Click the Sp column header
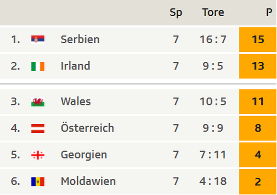277x195 pixels. [x=176, y=13]
